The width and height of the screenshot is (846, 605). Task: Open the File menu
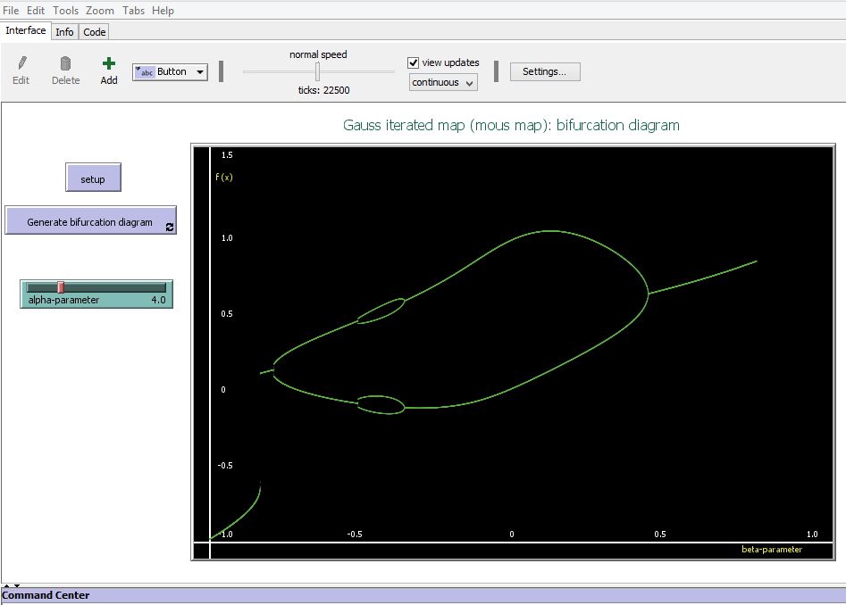tap(11, 10)
